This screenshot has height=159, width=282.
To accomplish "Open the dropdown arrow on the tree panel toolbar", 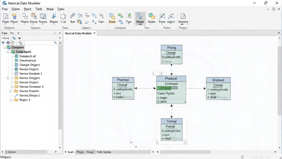I will click(60, 38).
